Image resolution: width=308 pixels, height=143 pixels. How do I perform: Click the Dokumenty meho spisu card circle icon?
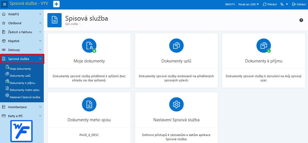tap(89, 105)
